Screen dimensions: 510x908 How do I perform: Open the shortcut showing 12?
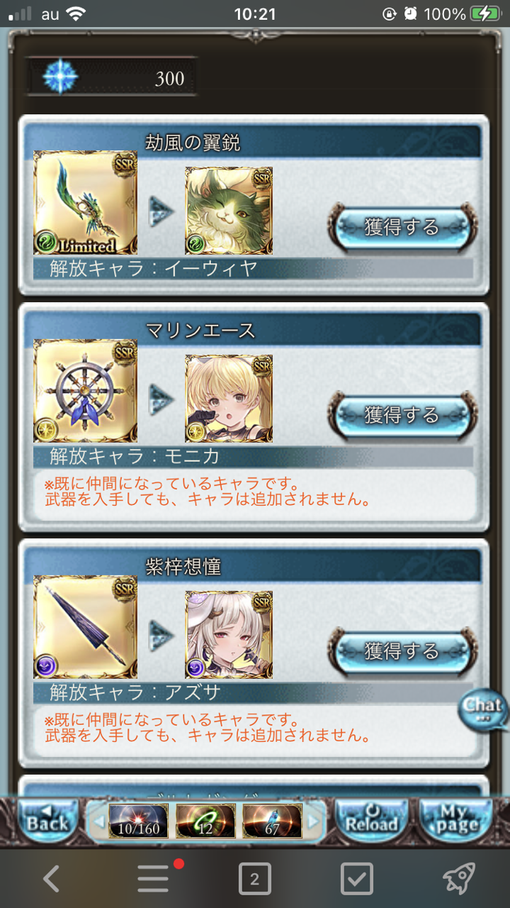pos(205,821)
